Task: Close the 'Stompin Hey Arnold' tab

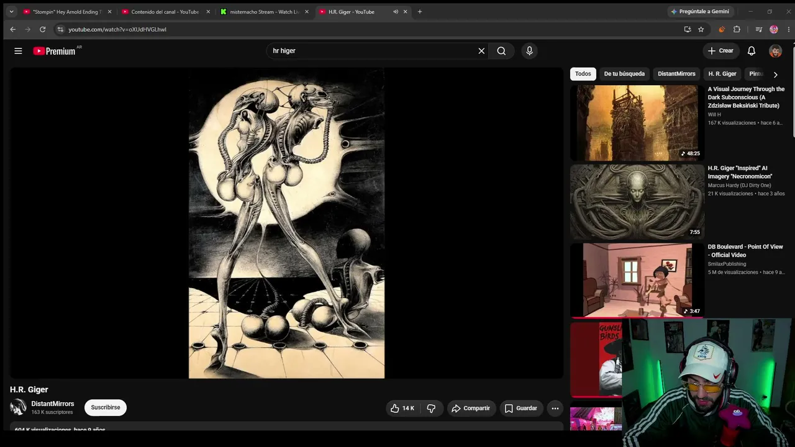Action: click(x=109, y=12)
